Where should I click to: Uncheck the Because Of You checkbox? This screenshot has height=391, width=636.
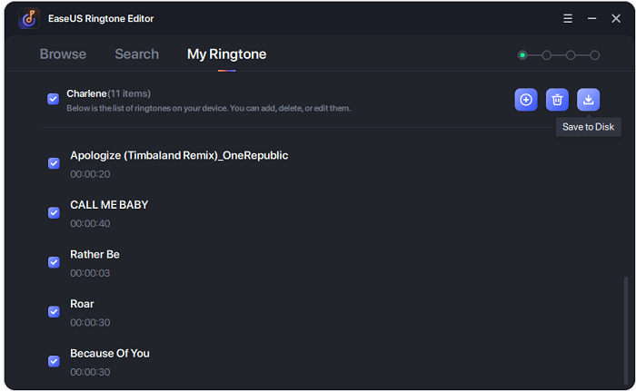pyautogui.click(x=54, y=361)
